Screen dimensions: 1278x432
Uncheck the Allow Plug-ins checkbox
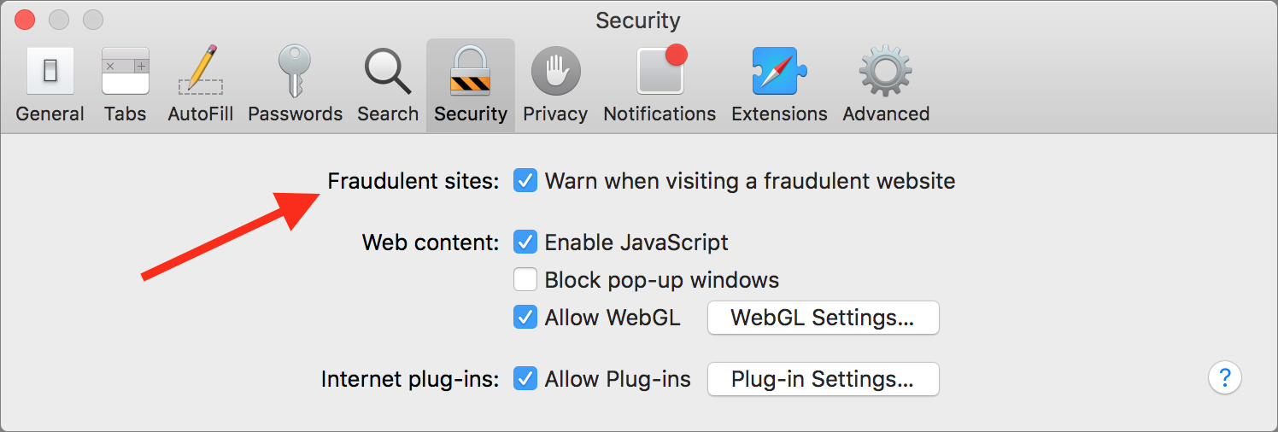[x=525, y=379]
